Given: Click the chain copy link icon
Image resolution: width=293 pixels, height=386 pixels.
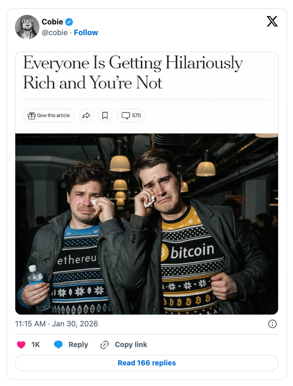Looking at the screenshot, I should 104,345.
